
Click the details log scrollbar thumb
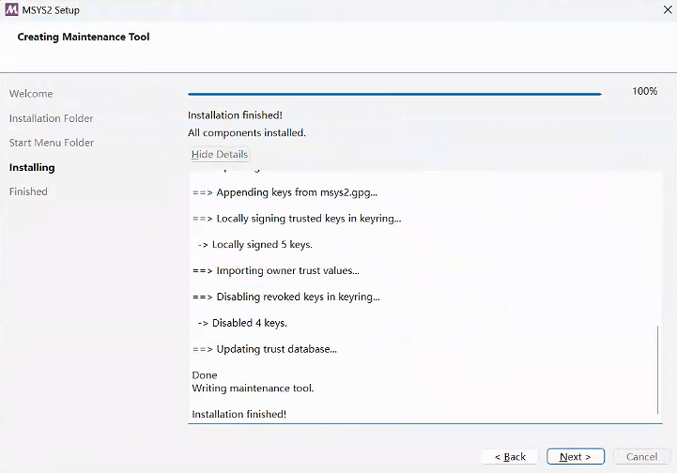(x=657, y=370)
